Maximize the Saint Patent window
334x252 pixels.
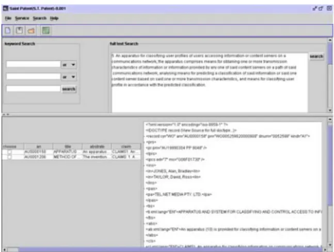[321, 9]
